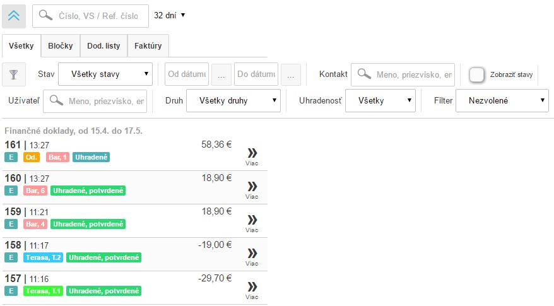Change the 32 dní period selector
The width and height of the screenshot is (554, 306).
pos(170,16)
